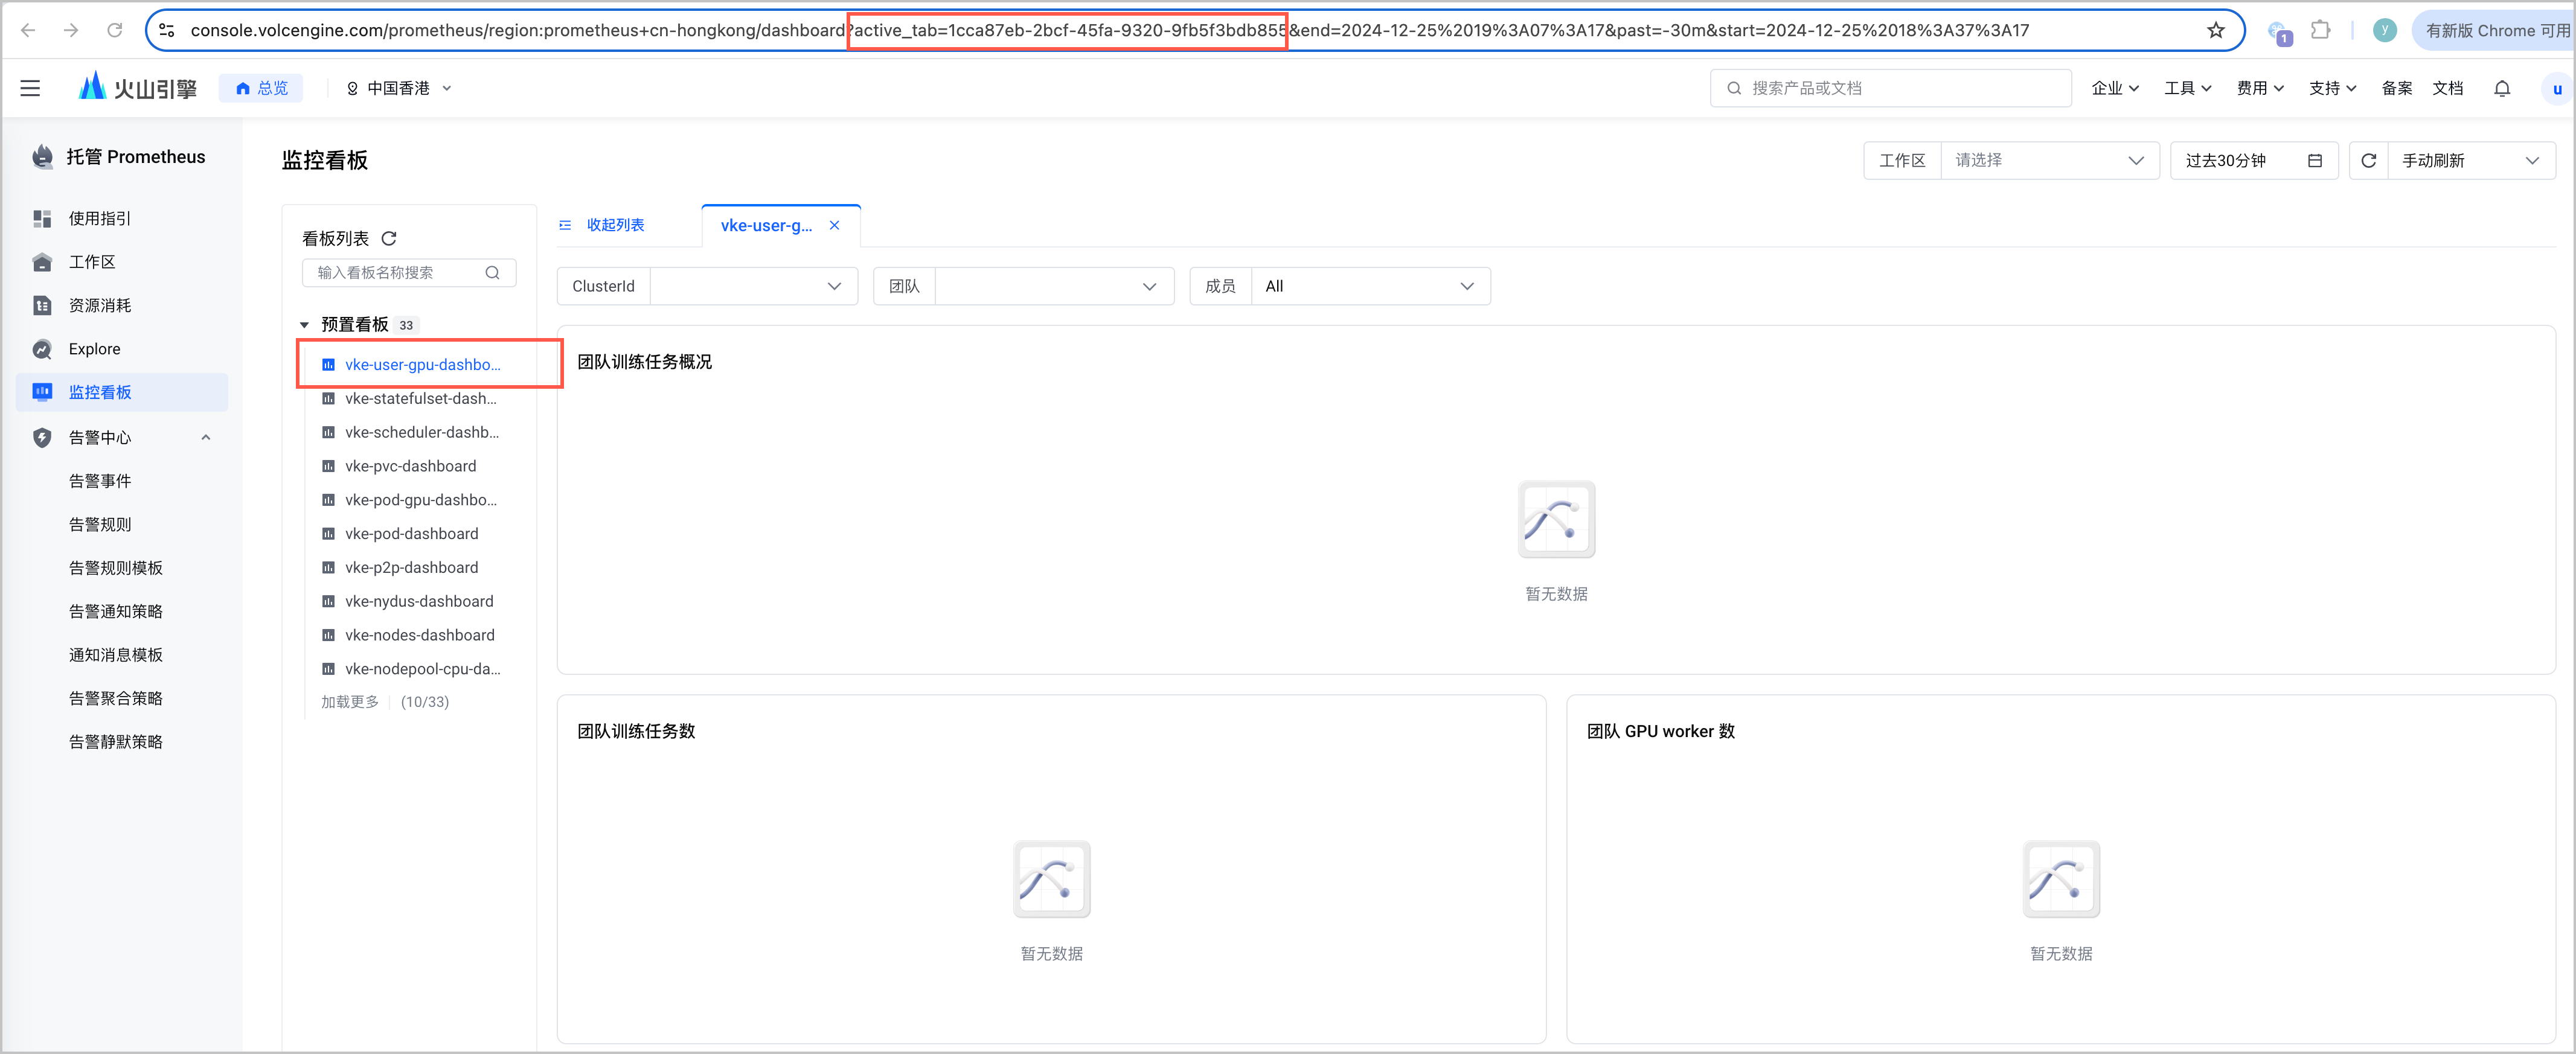This screenshot has height=1054, width=2576.
Task: Open 使用指引 in sidebar
Action: pyautogui.click(x=99, y=218)
